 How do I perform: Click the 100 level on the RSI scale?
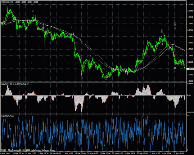(189, 116)
